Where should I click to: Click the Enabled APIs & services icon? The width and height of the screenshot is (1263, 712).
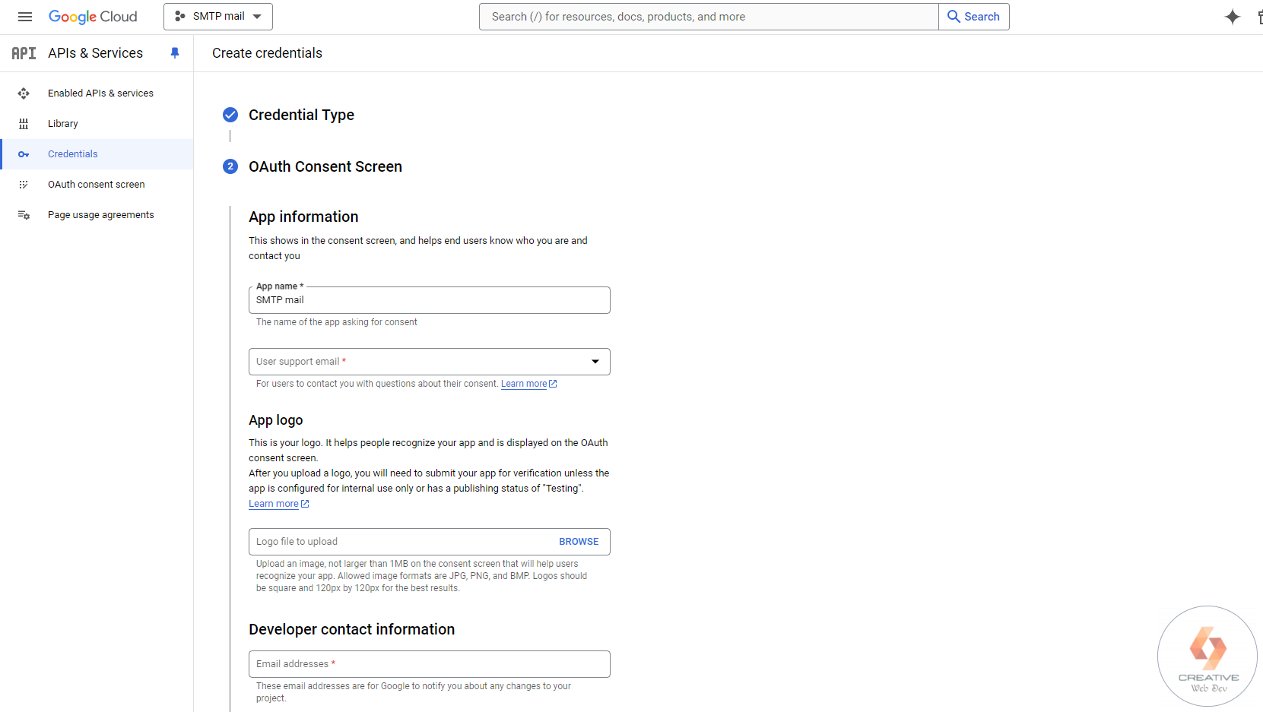coord(24,93)
